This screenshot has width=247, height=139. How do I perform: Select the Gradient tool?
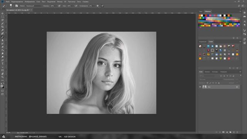click(x=2, y=50)
